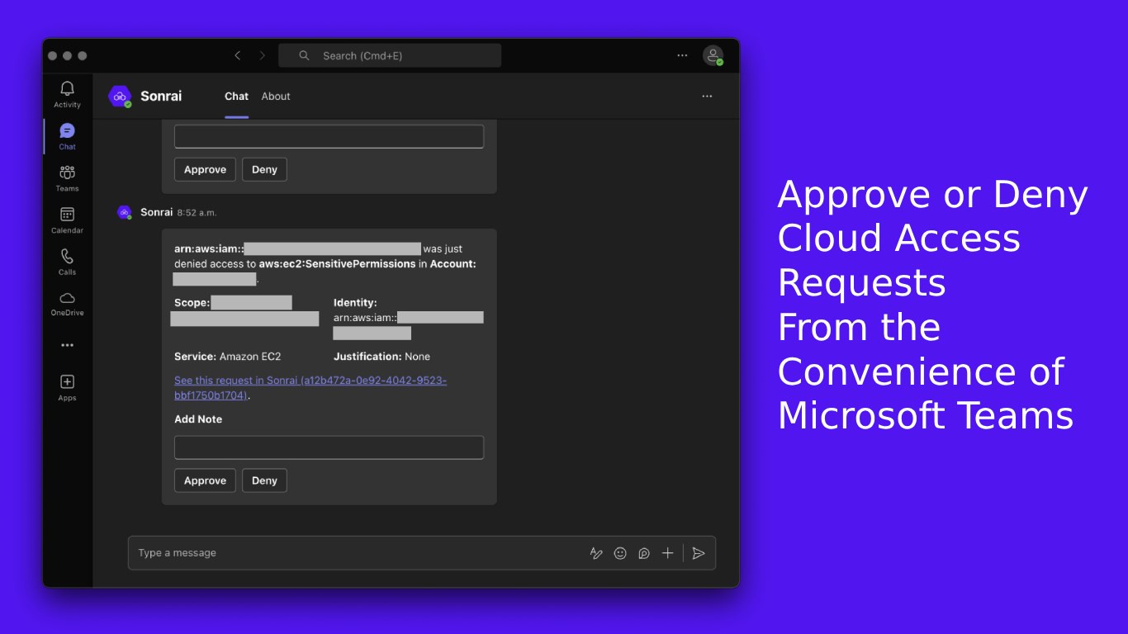Viewport: 1128px width, 634px height.
Task: Click the Justification: None text
Action: click(x=382, y=357)
